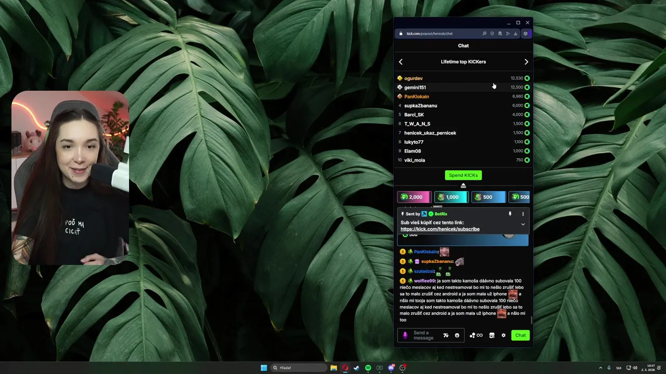Click the globe translate icon in address bar

click(500, 34)
